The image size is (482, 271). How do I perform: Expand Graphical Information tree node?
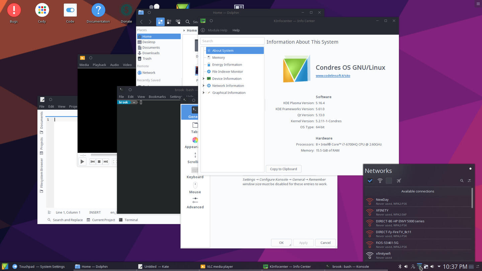pos(204,93)
